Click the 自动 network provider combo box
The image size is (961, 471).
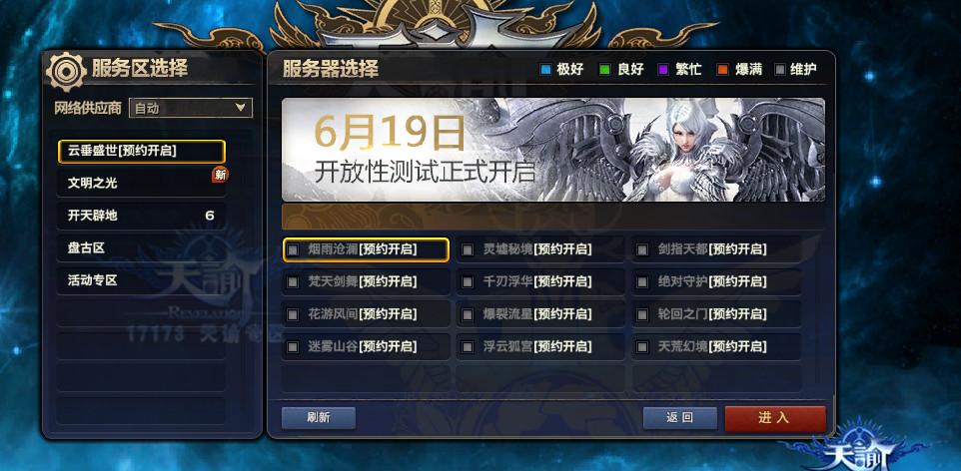(191, 108)
